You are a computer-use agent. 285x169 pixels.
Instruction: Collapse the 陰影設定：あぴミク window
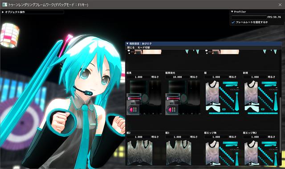(x=127, y=43)
